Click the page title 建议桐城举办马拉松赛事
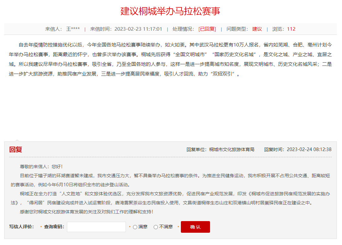 [170, 11]
